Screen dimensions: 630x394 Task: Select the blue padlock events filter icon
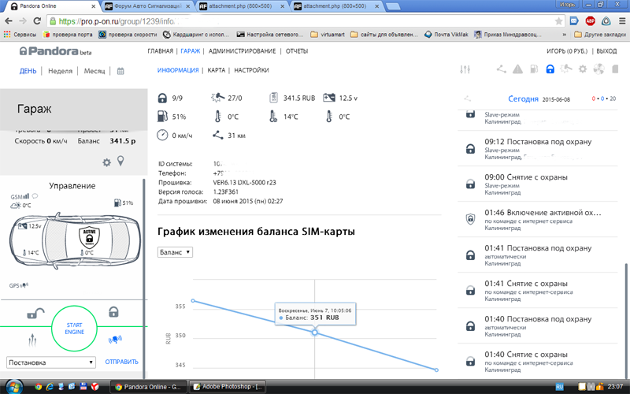coord(550,69)
